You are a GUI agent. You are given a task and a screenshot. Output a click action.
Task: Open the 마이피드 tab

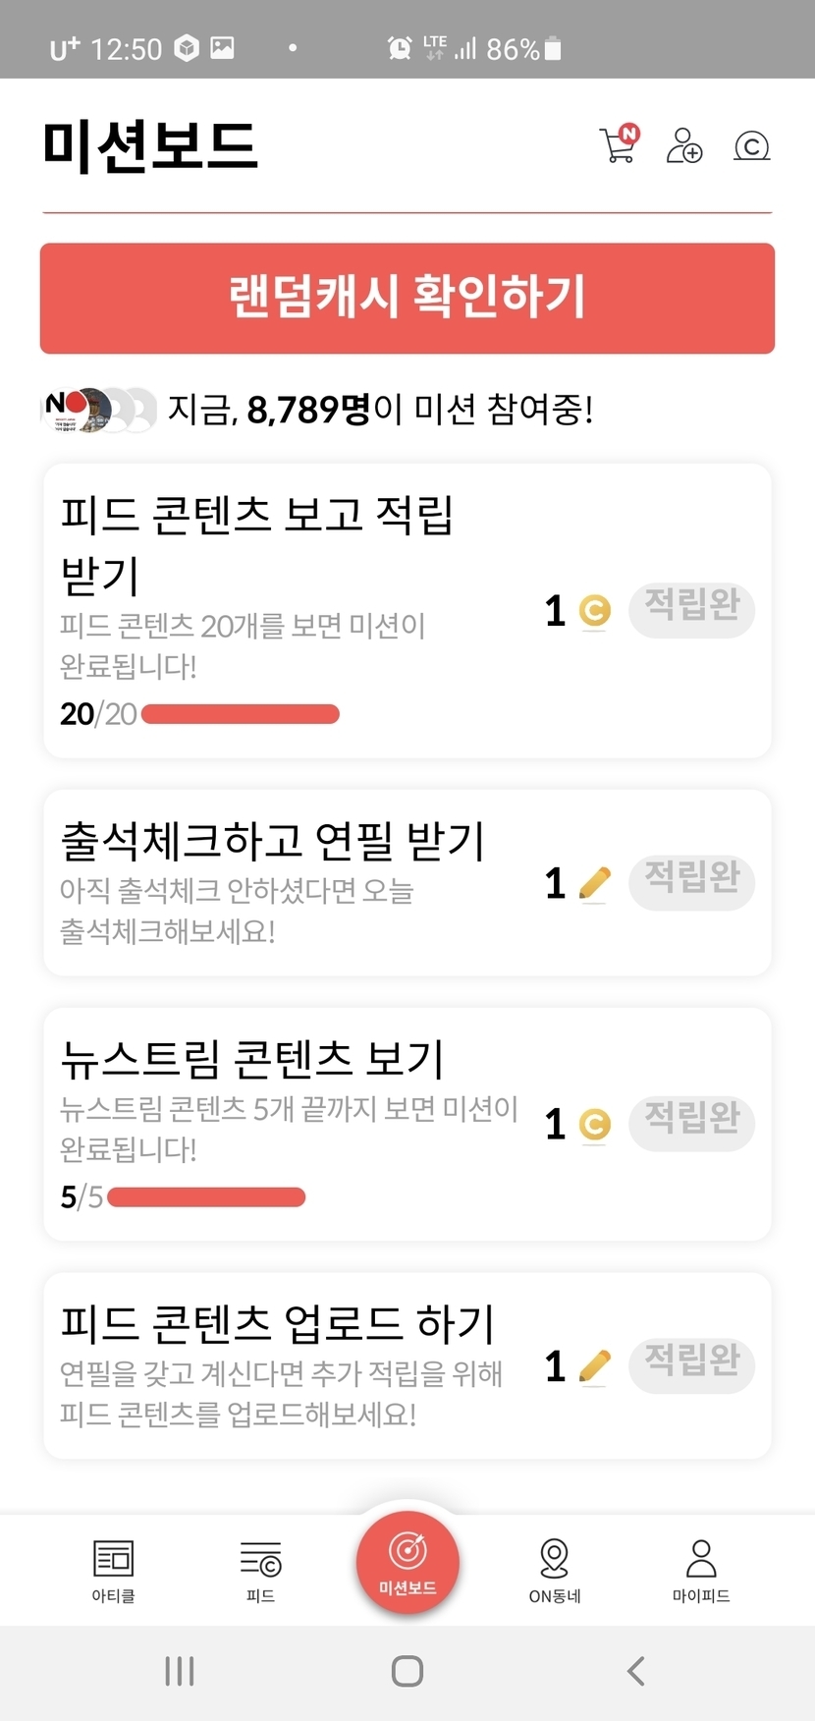click(x=701, y=1570)
